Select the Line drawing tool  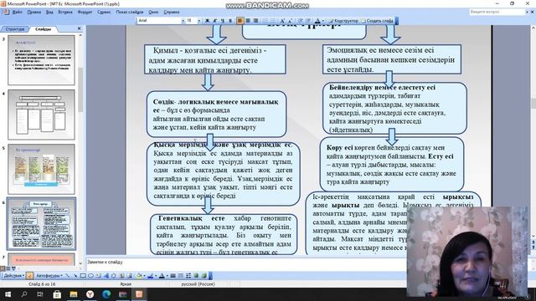(x=68, y=275)
